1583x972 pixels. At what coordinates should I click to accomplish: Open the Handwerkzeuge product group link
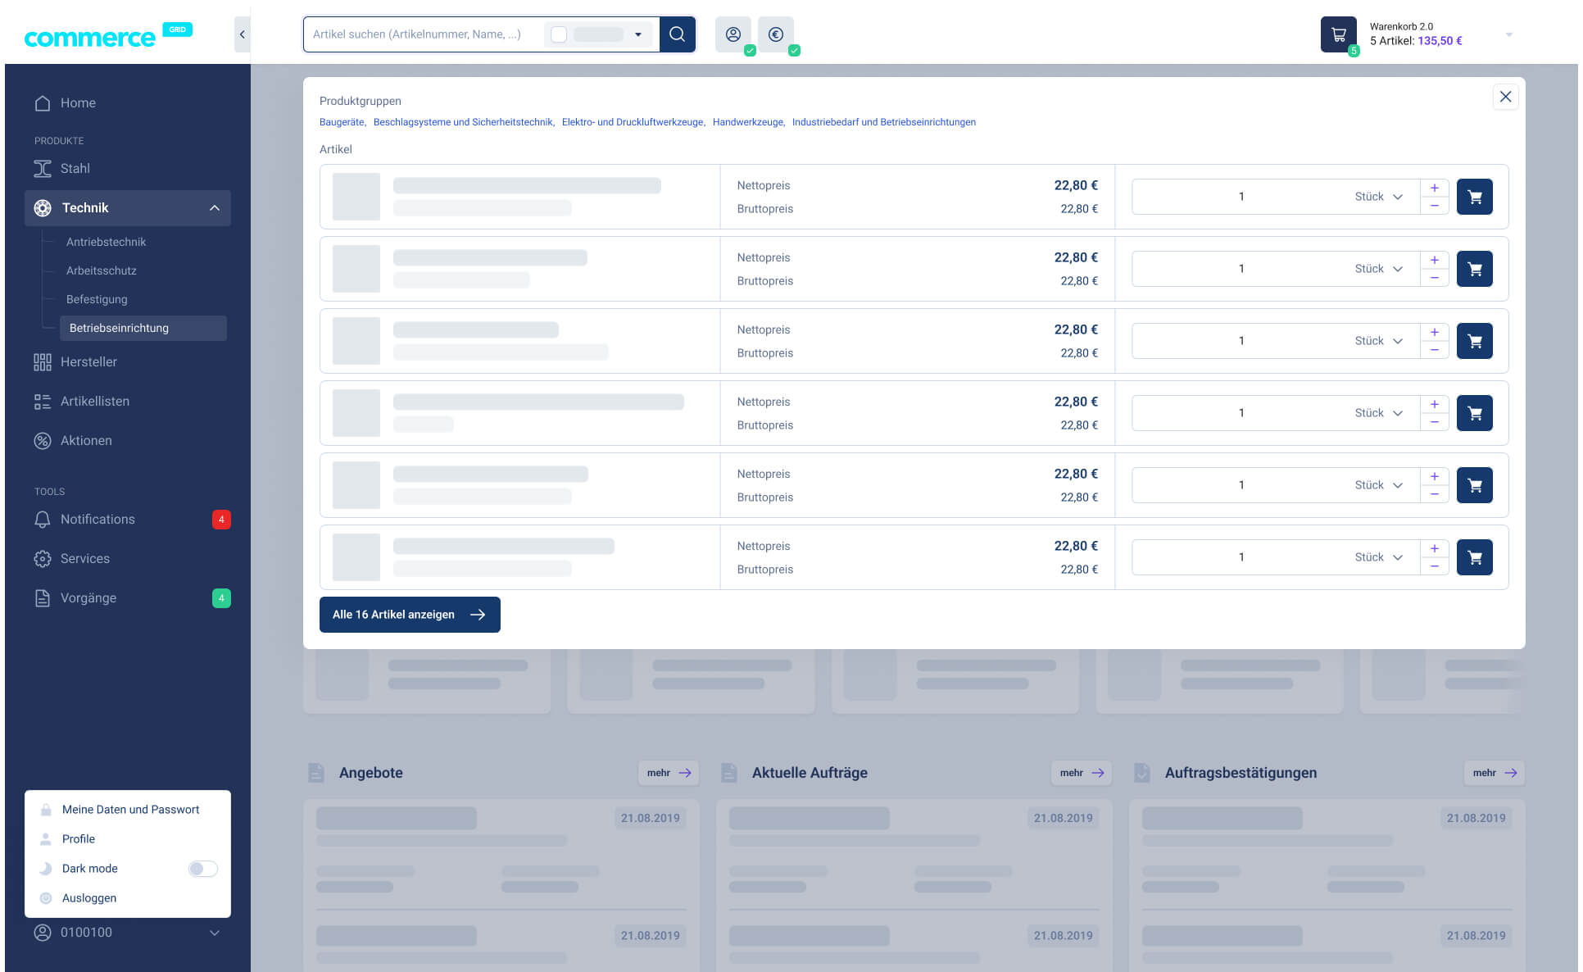[x=747, y=122]
